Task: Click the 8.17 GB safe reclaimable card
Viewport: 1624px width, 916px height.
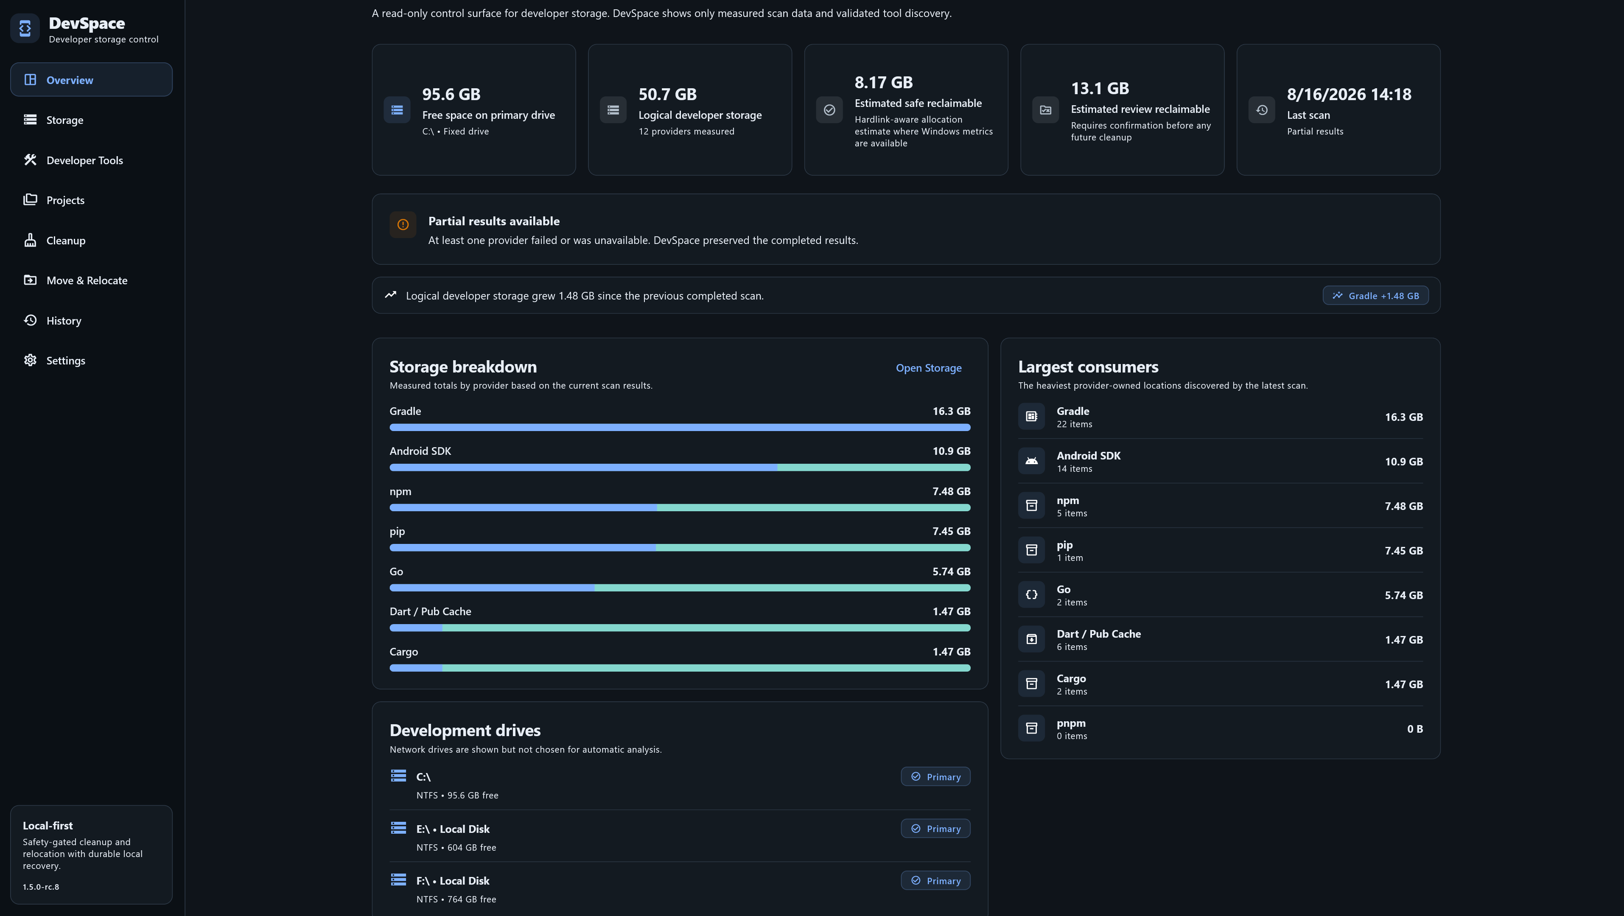Action: [906, 110]
